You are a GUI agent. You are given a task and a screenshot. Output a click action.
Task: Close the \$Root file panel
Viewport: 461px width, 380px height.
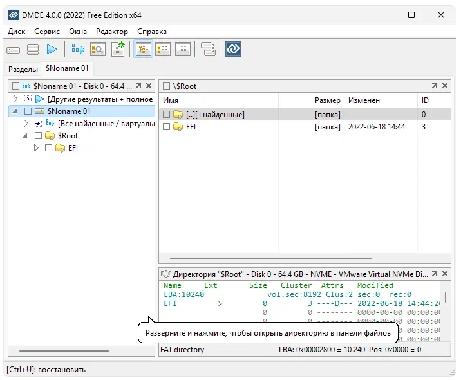(445, 86)
